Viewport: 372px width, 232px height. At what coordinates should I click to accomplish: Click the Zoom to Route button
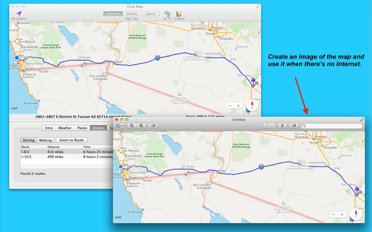pyautogui.click(x=72, y=140)
